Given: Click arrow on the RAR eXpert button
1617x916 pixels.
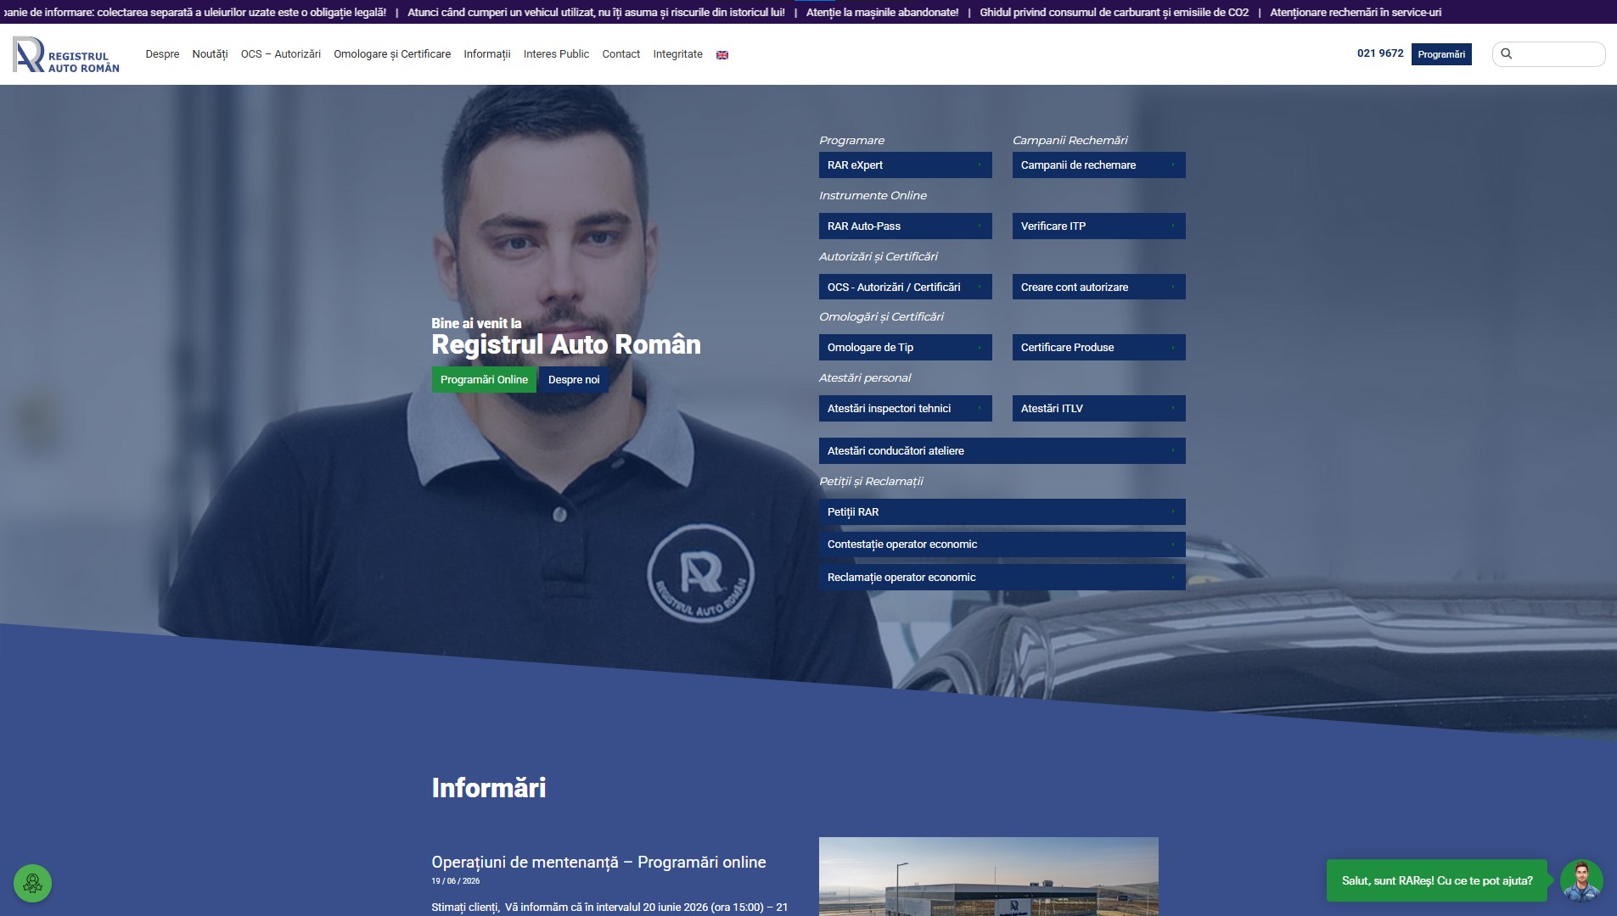Looking at the screenshot, I should coord(980,165).
